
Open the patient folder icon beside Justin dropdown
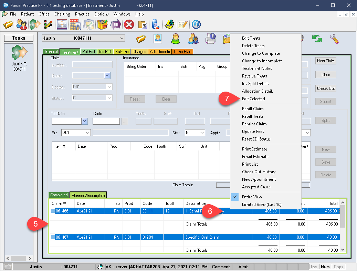[141, 39]
